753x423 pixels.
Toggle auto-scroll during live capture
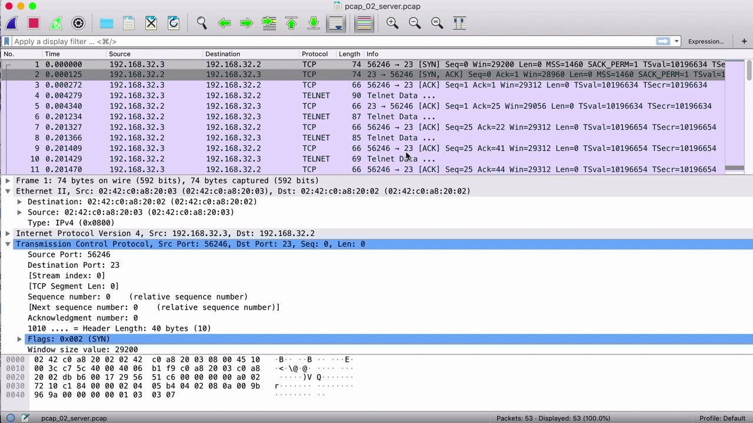(336, 23)
